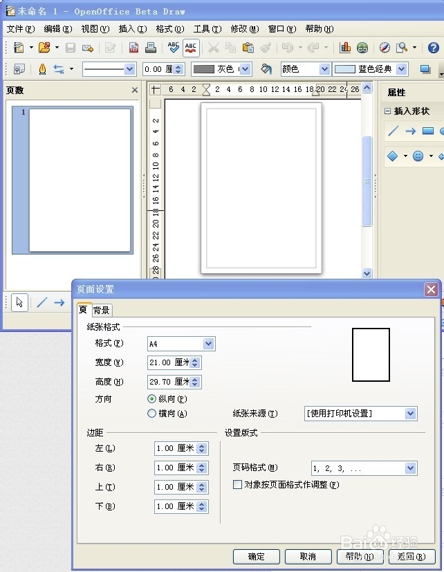Screen dimensions: 444x572
Task: Select the Rectangle shape in Insert Shapes panel
Action: tap(428, 131)
